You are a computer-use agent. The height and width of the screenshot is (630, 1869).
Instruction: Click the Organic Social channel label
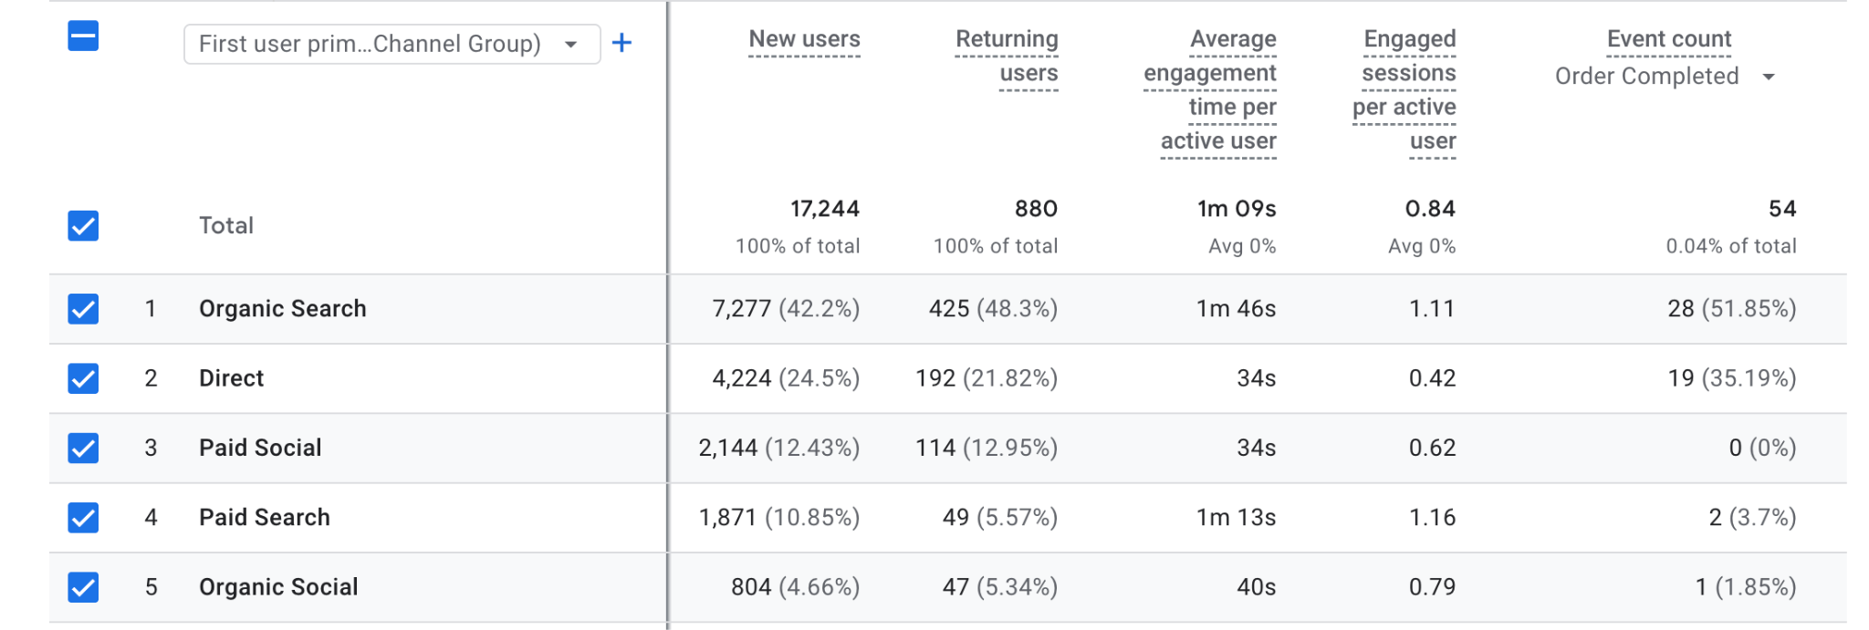(x=278, y=587)
